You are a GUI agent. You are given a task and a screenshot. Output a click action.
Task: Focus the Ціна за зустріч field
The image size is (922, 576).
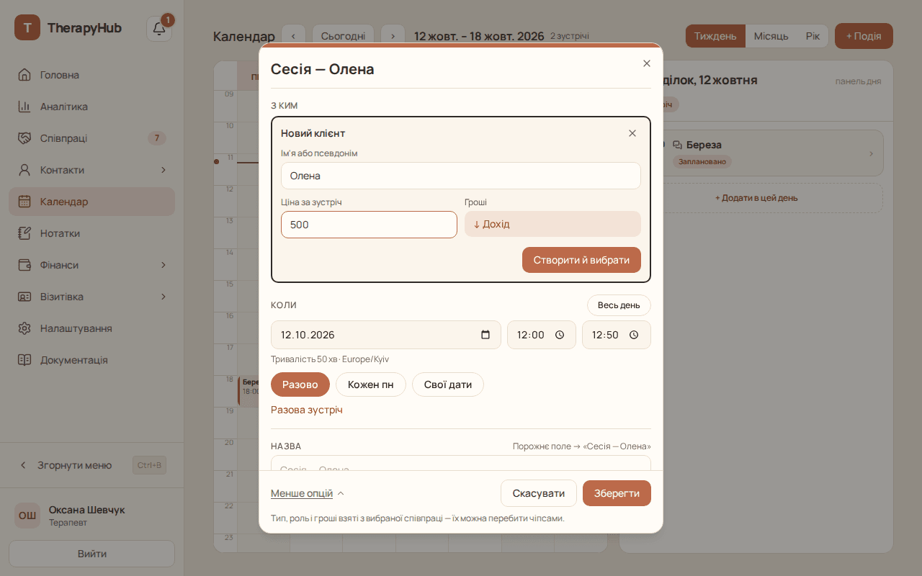[x=369, y=225]
